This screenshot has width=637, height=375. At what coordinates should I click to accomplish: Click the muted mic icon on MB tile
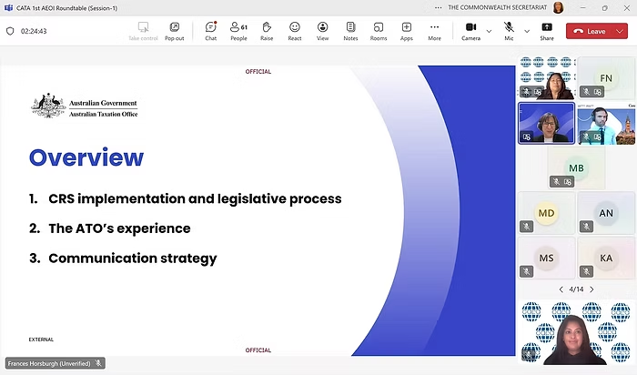(556, 181)
